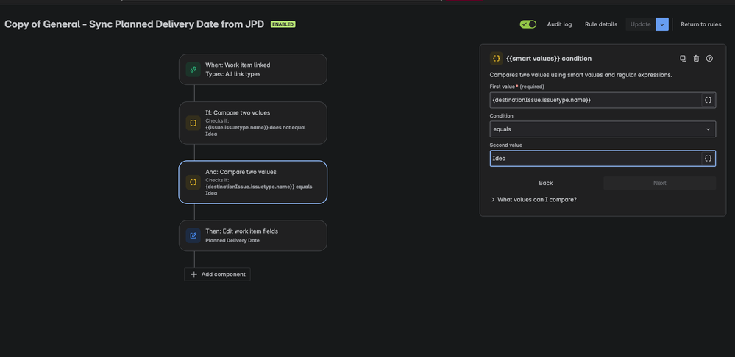Select the And: Compare two values condition
735x357 pixels.
252,182
